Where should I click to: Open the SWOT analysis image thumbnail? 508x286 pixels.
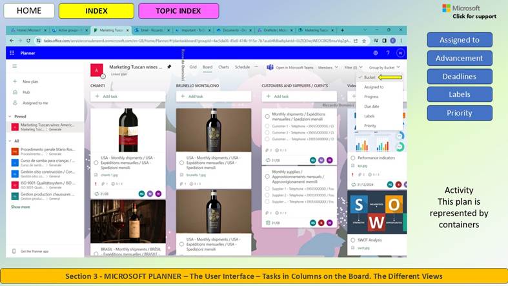[377, 212]
